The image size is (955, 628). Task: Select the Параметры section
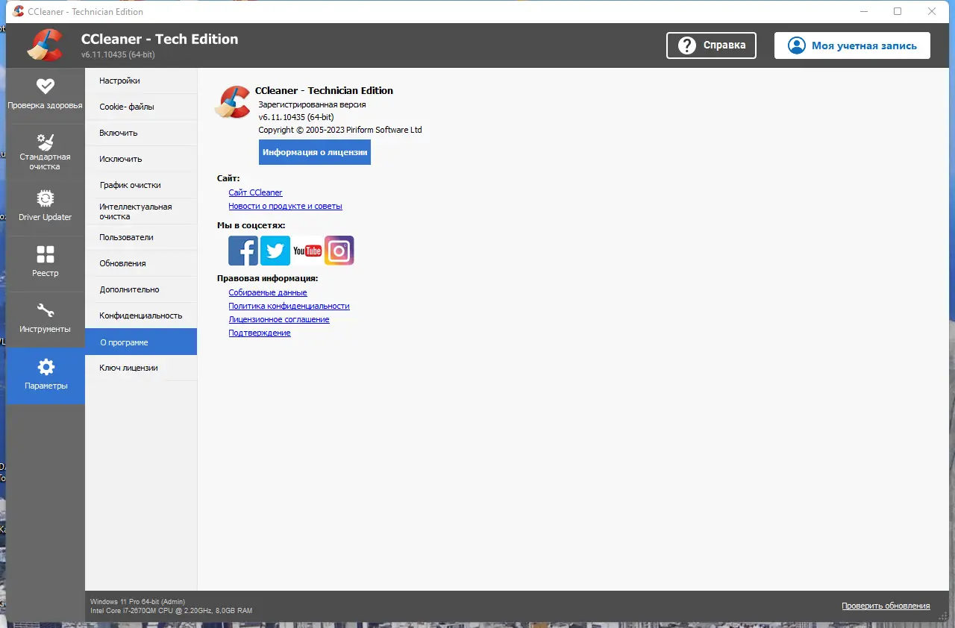click(46, 375)
